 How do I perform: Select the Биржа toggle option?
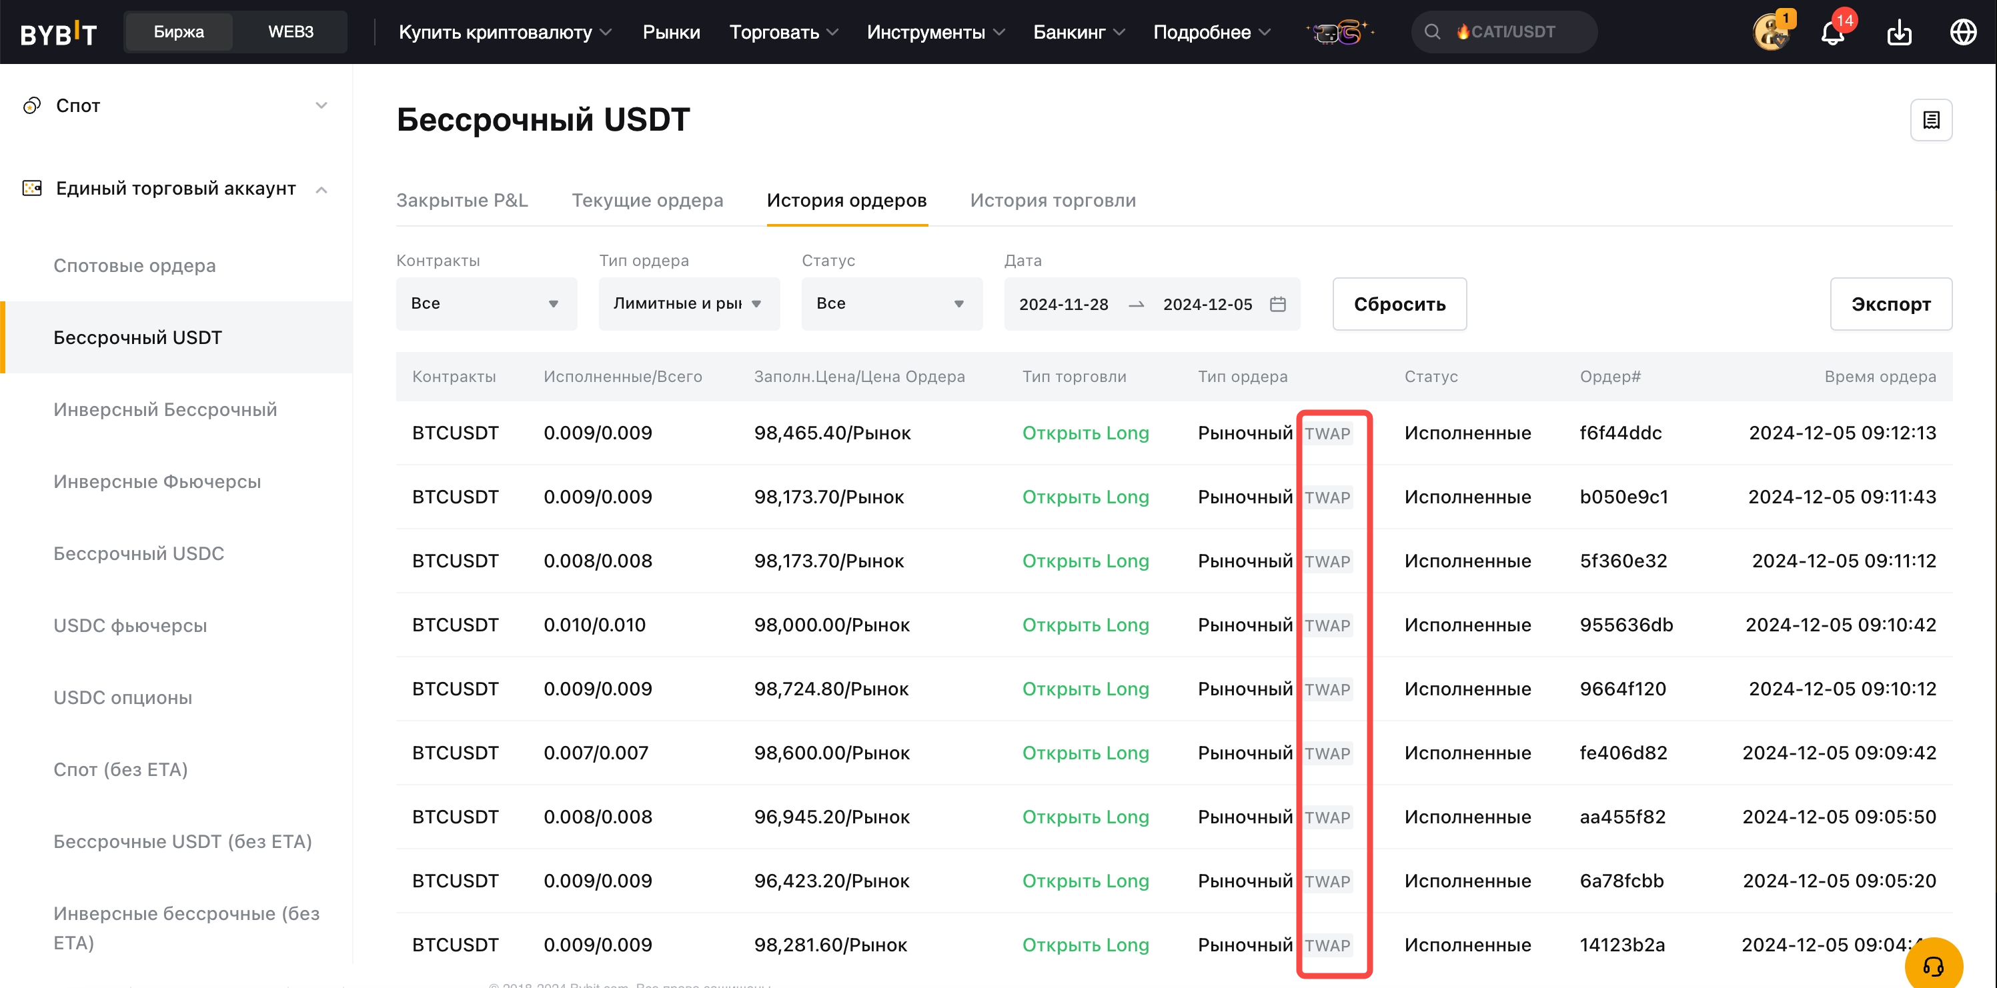tap(178, 33)
